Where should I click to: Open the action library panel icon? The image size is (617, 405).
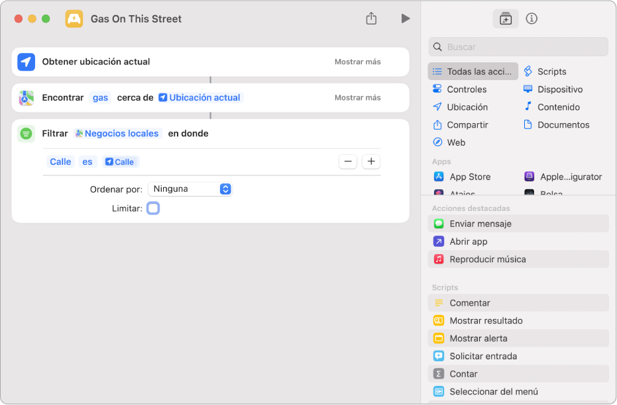pyautogui.click(x=505, y=19)
